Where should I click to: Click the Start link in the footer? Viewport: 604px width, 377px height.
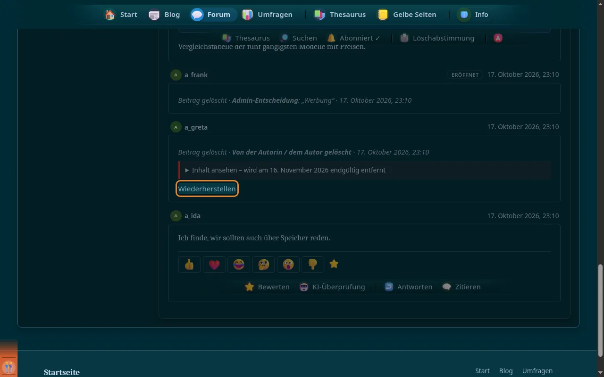tap(482, 371)
